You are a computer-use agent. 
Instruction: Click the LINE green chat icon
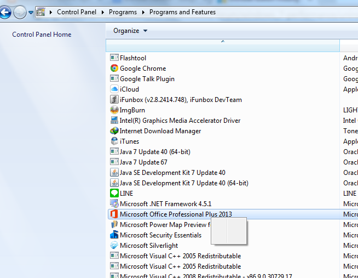pyautogui.click(x=114, y=193)
